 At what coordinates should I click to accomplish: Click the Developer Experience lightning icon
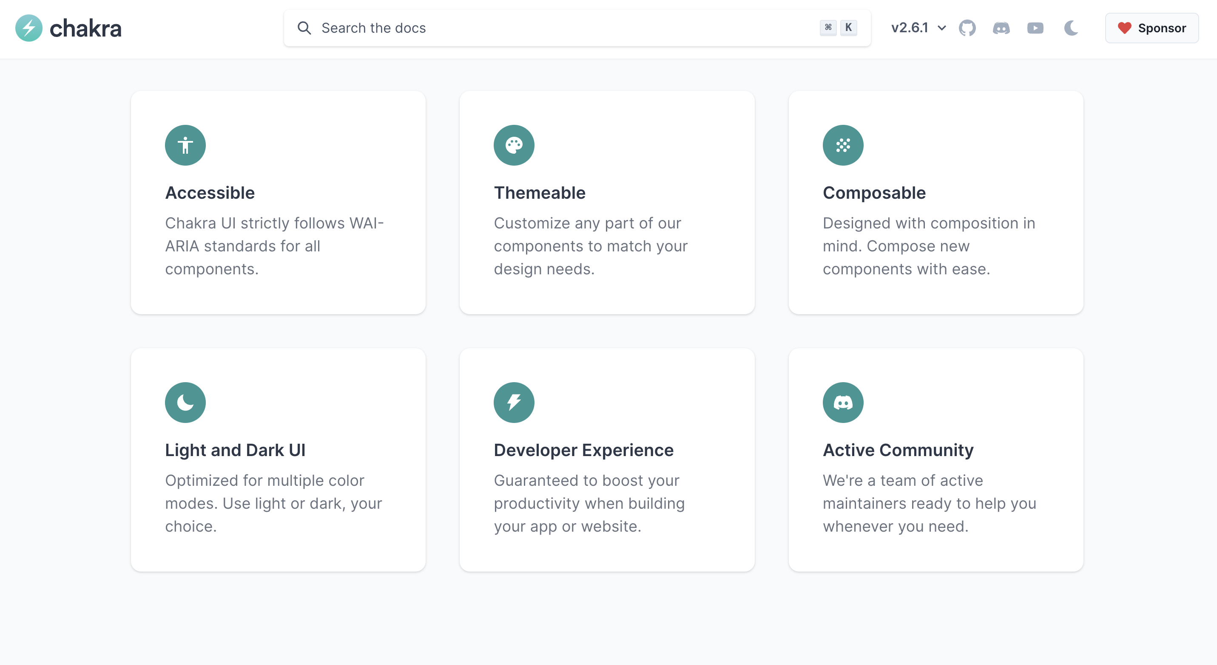[514, 402]
